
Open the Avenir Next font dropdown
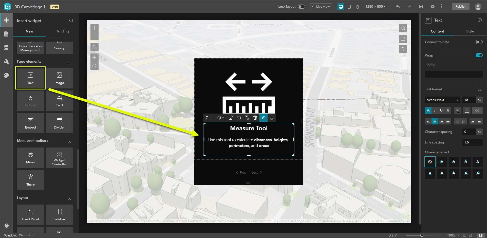pos(442,100)
